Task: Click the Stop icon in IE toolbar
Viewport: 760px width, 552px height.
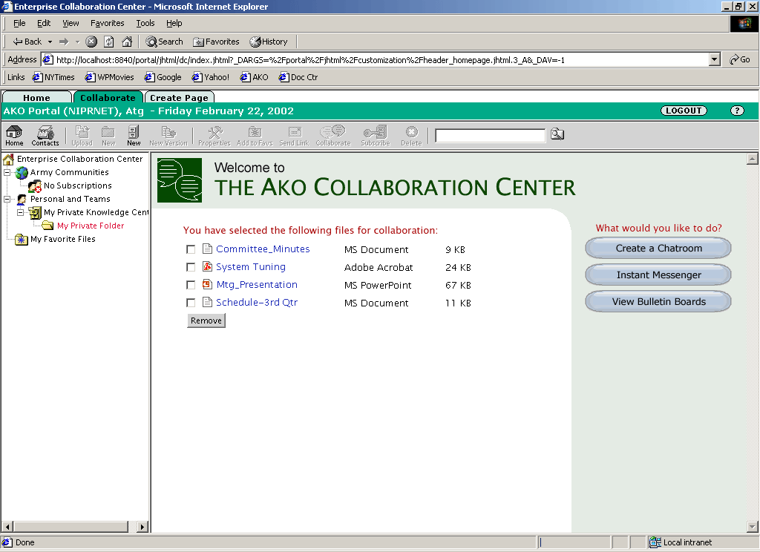Action: 91,42
